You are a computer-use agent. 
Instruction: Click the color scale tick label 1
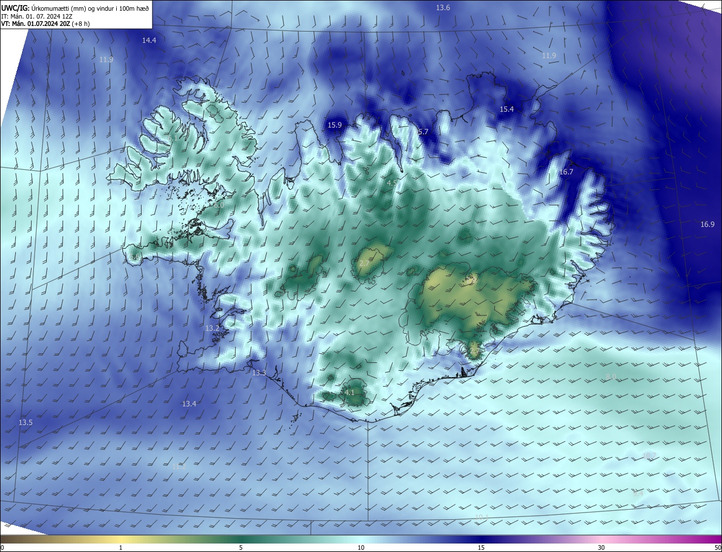pyautogui.click(x=121, y=548)
